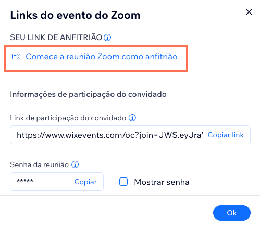The height and width of the screenshot is (229, 260).
Task: Select the masked password field
Action: pos(42,182)
